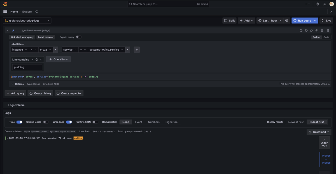Image resolution: width=336 pixels, height=174 pixels.
Task: Open Query inspector
Action: coord(69,93)
